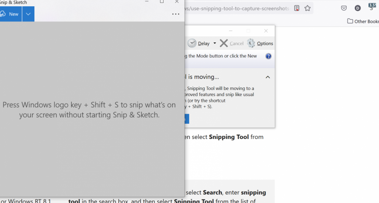Open the Delay dropdown arrow in Snipping Tool
The image size is (379, 203).
coord(215,43)
